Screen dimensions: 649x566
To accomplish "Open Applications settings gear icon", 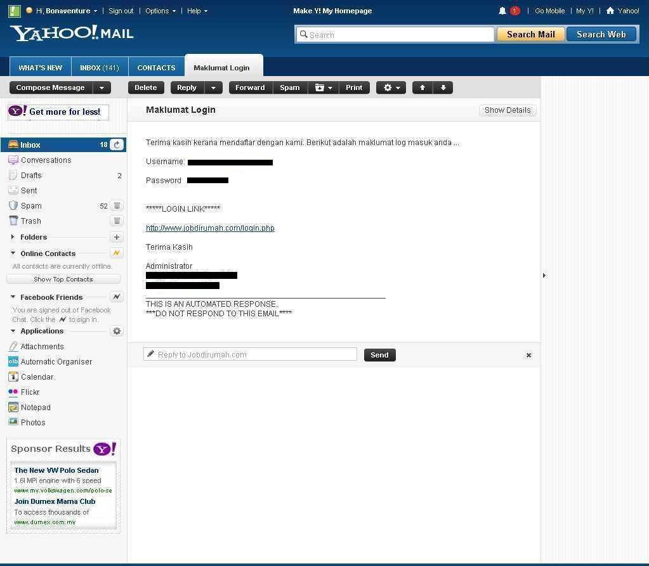I will [117, 331].
